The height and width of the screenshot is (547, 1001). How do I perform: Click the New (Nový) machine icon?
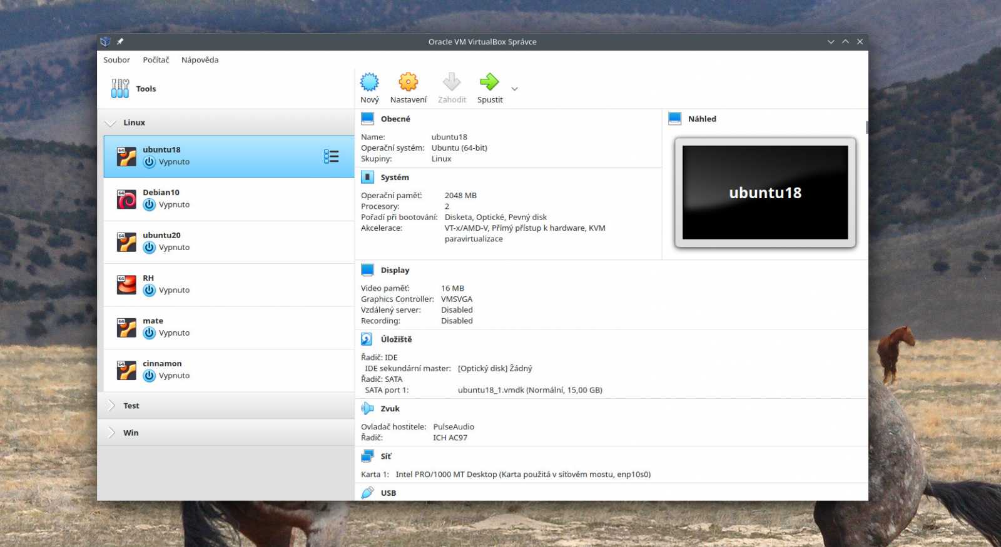[369, 82]
